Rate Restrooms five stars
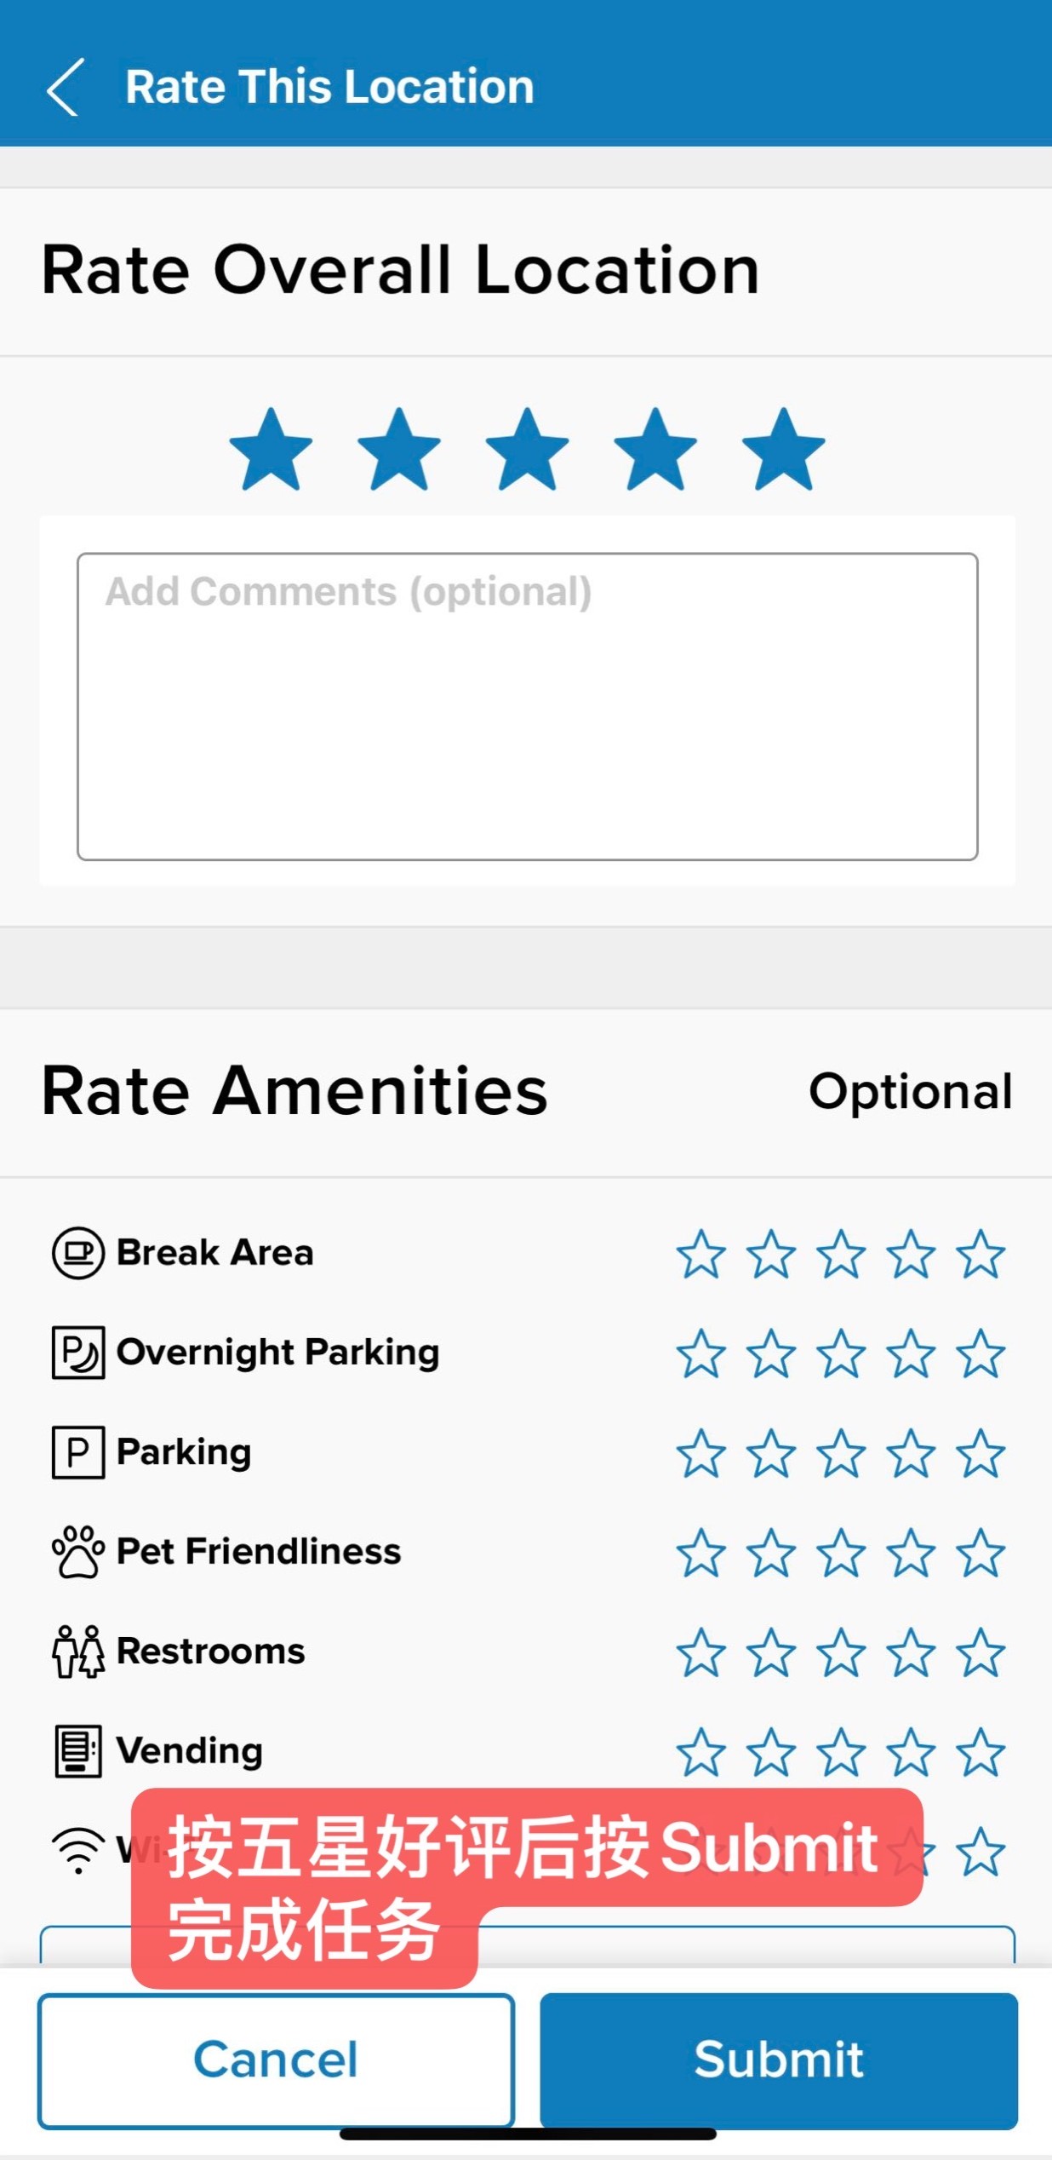 point(981,1652)
